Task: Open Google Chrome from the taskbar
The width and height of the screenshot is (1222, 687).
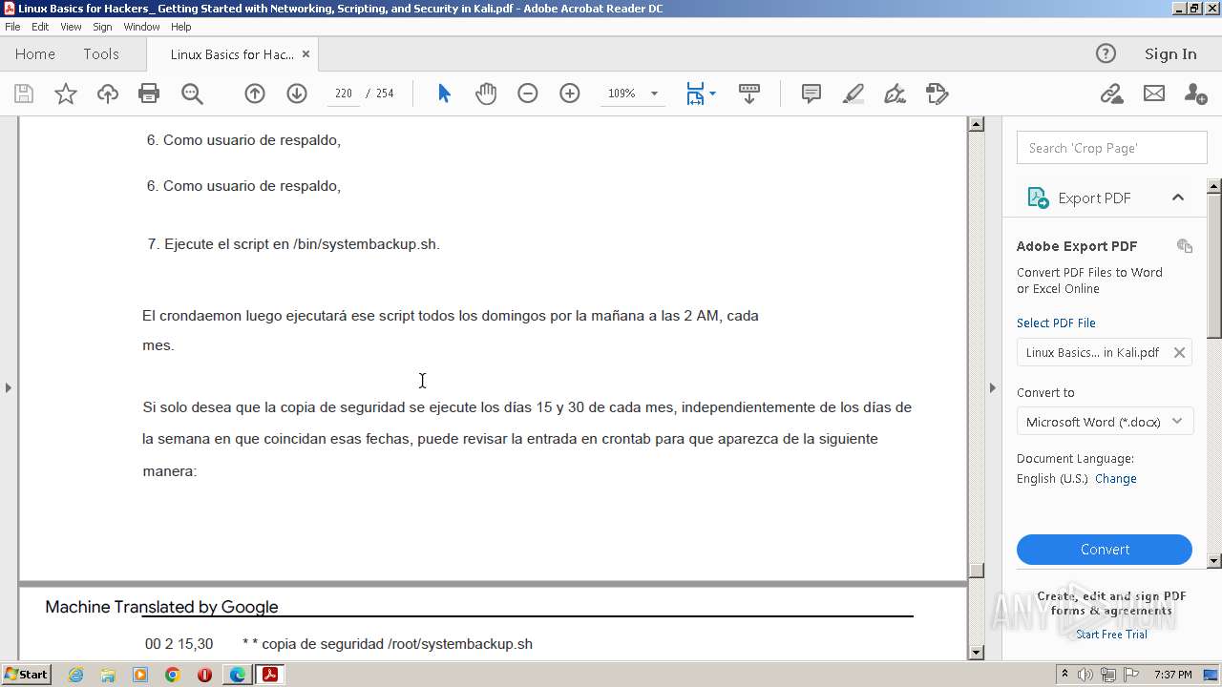Action: (172, 675)
